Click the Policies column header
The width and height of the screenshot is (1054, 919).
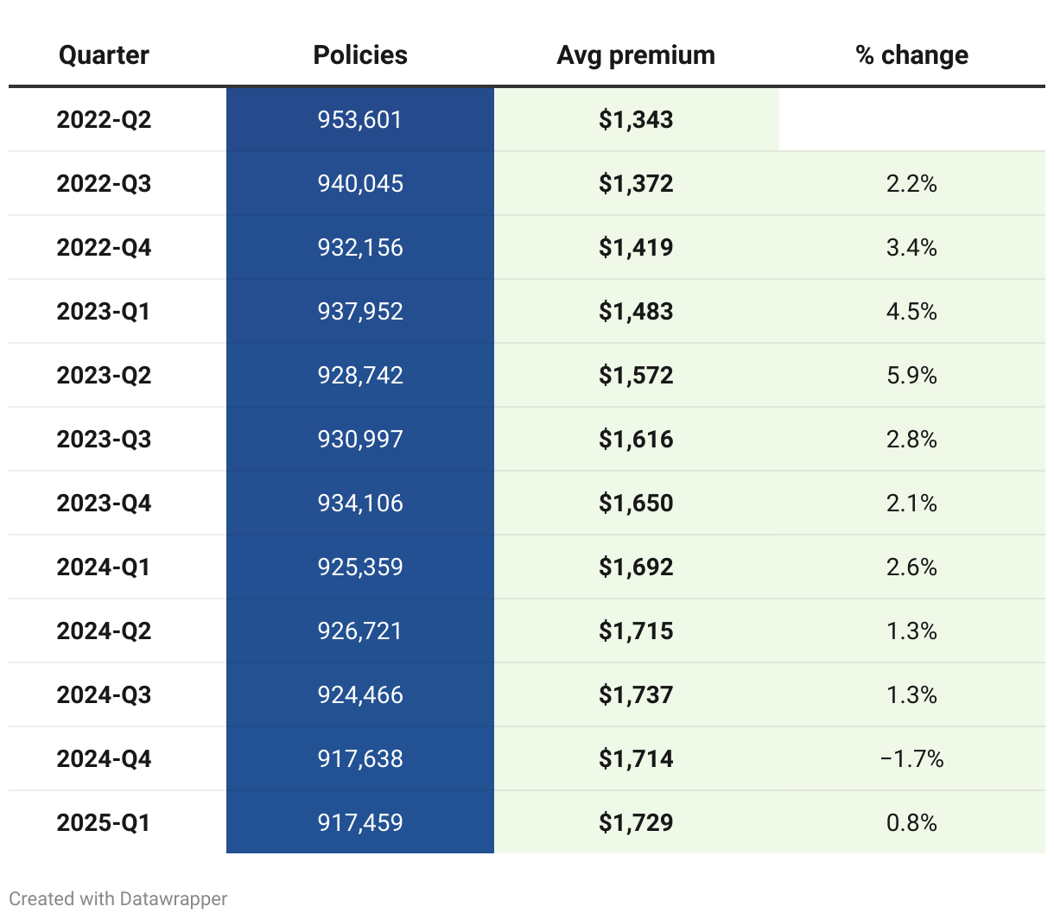[360, 55]
